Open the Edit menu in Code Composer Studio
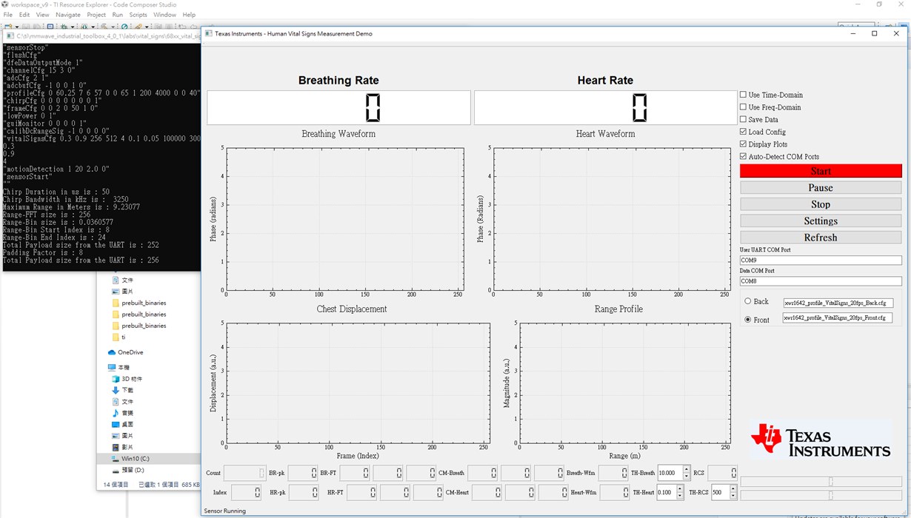This screenshot has height=518, width=911. (x=24, y=15)
